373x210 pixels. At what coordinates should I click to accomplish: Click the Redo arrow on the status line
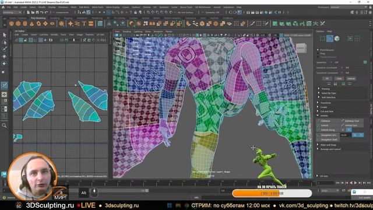click(46, 12)
